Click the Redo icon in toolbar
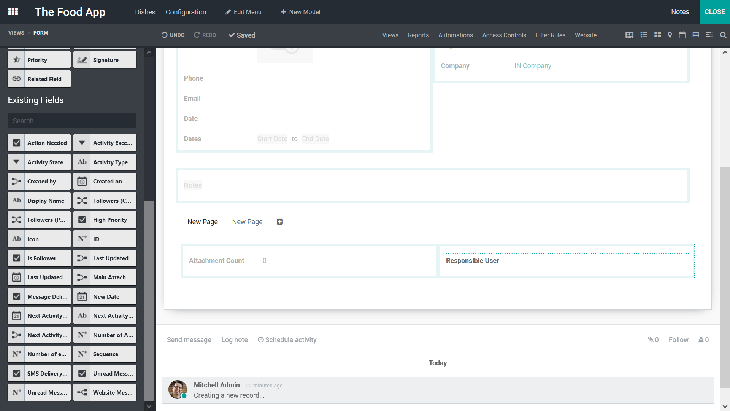Image resolution: width=730 pixels, height=411 pixels. [x=197, y=35]
